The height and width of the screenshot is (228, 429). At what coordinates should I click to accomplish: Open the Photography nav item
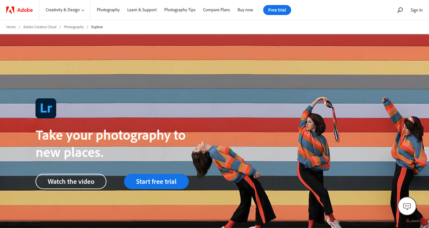[108, 10]
